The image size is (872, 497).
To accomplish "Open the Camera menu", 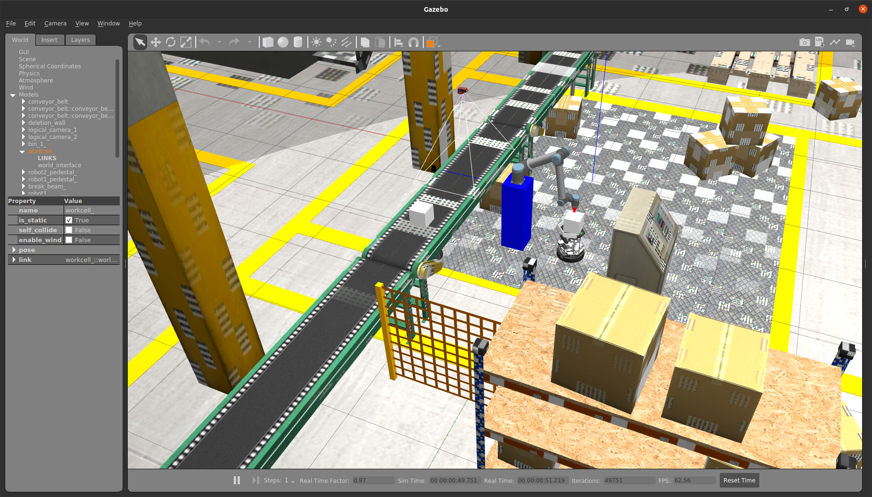I will [55, 23].
